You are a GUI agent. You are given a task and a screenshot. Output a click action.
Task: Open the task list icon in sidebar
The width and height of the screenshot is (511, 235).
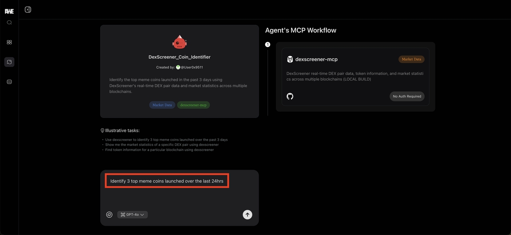coord(9,82)
